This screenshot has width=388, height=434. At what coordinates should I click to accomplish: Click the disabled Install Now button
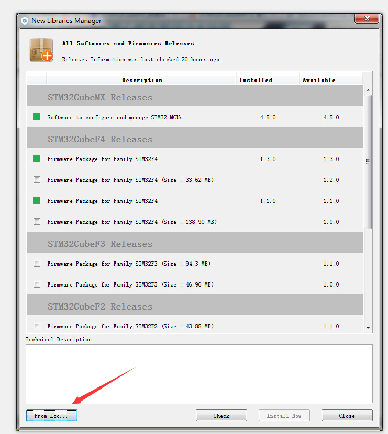pyautogui.click(x=284, y=416)
